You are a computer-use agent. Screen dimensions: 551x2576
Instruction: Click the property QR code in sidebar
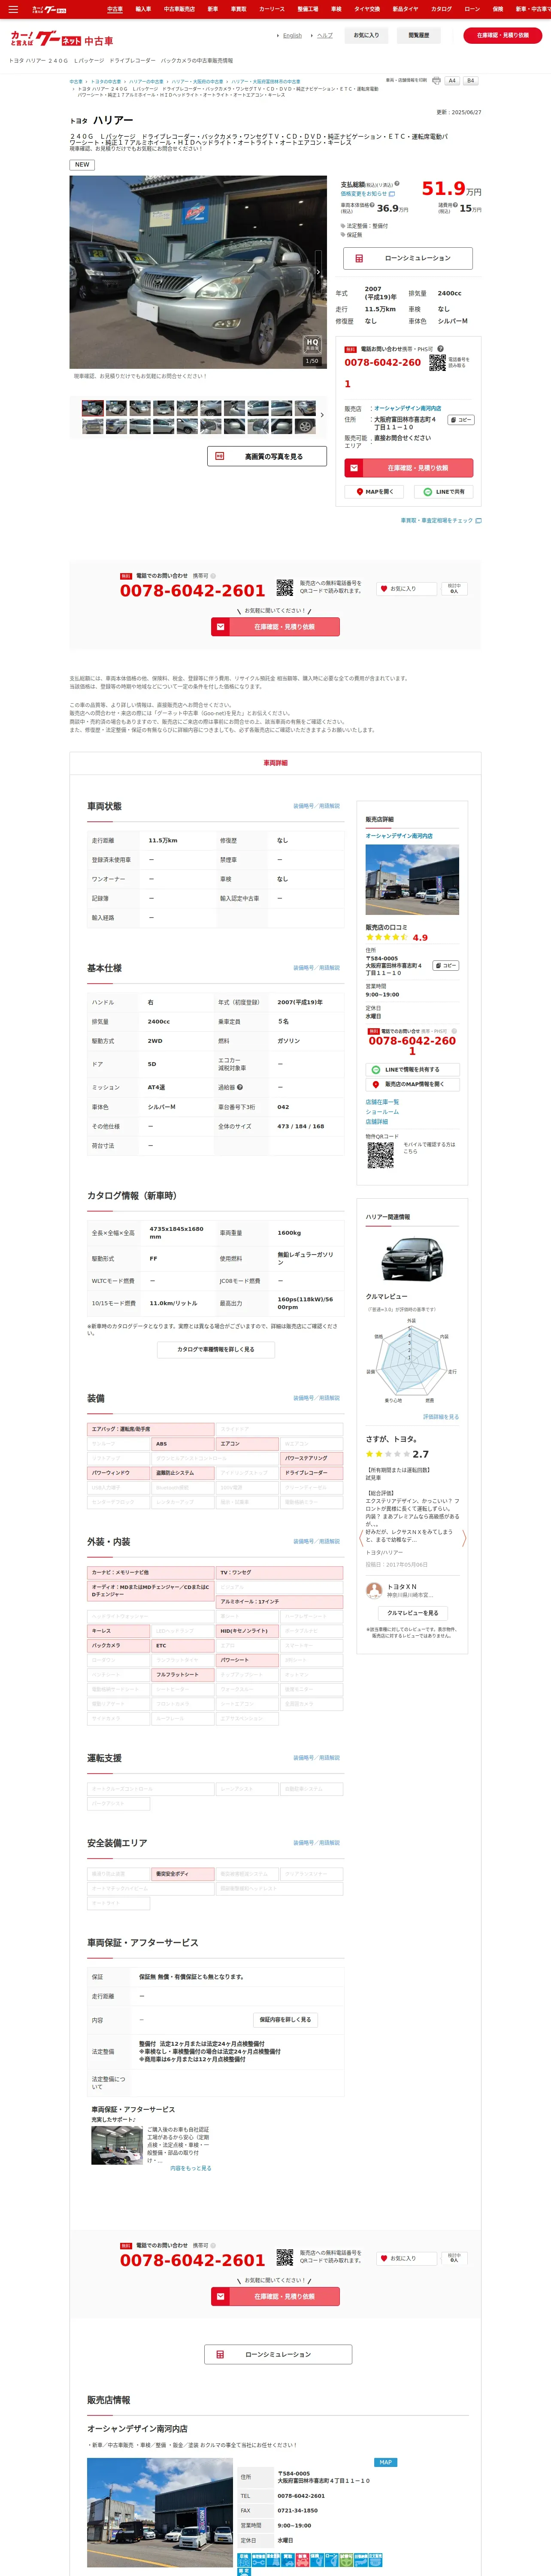pos(380,1155)
